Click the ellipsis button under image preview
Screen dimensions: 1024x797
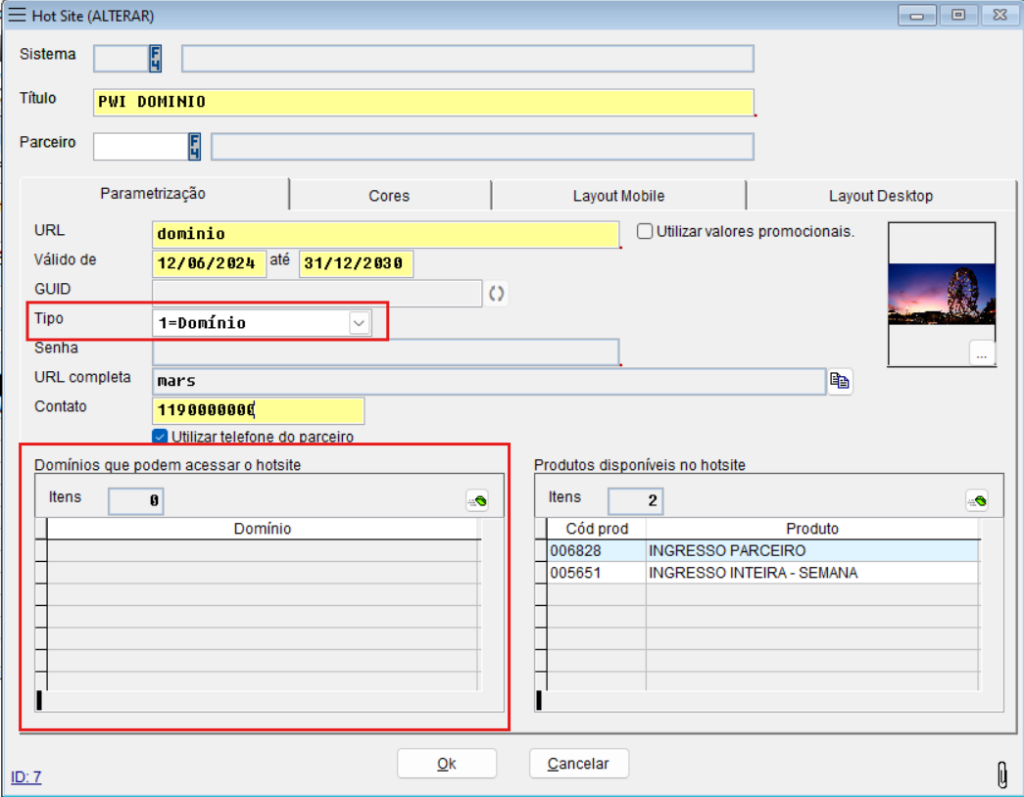click(982, 354)
